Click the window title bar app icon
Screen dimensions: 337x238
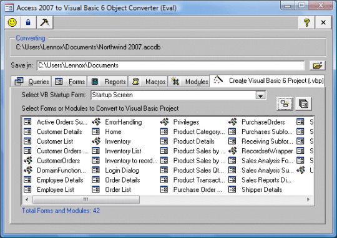(9, 8)
